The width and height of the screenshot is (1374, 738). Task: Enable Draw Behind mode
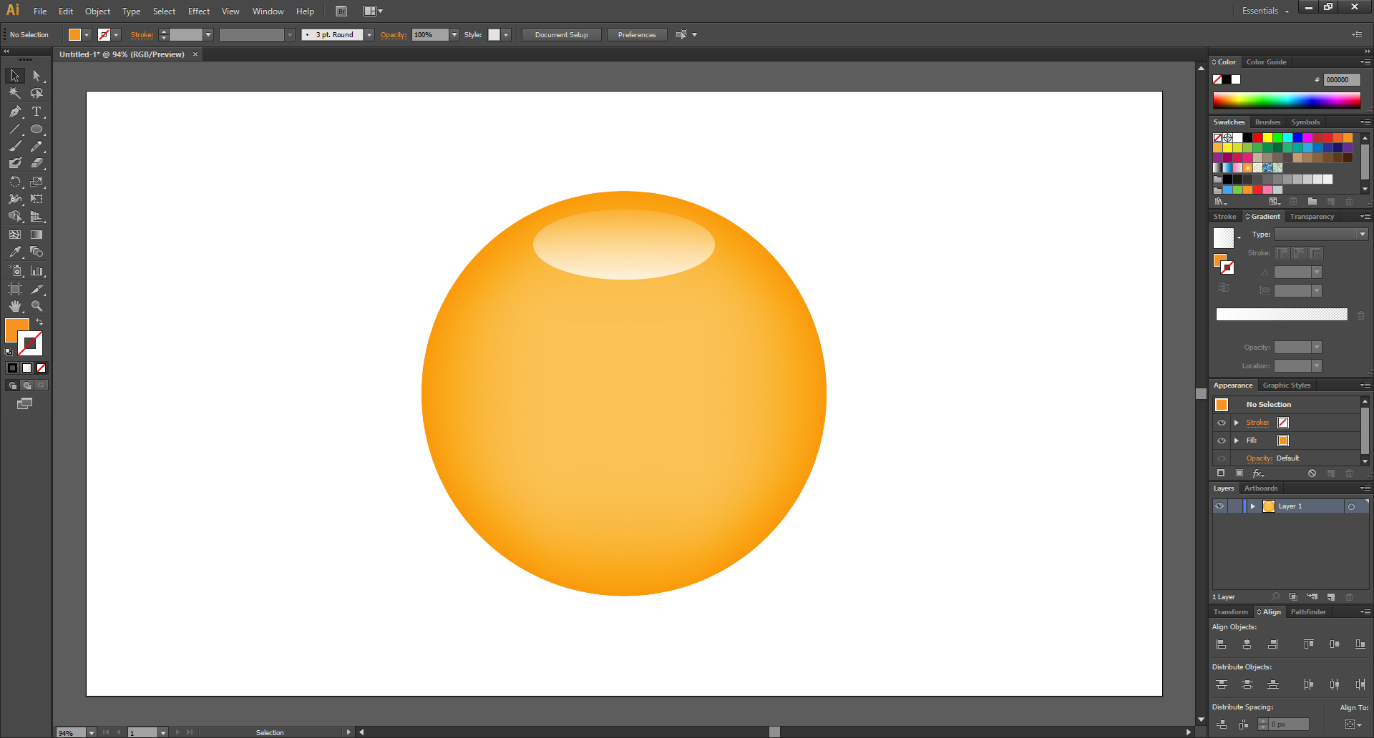tap(26, 385)
